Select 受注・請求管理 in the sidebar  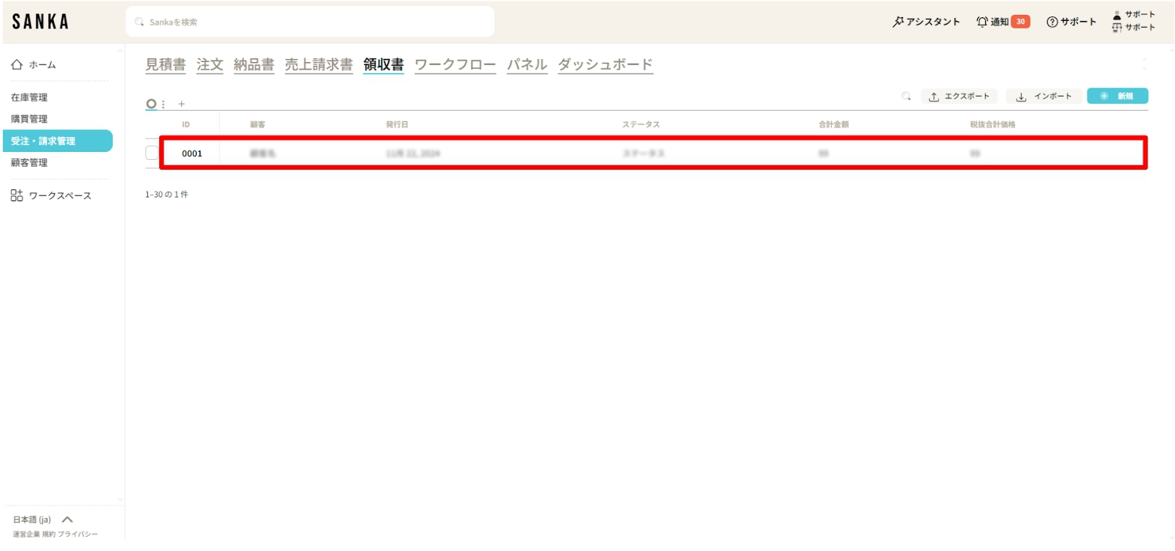(58, 141)
